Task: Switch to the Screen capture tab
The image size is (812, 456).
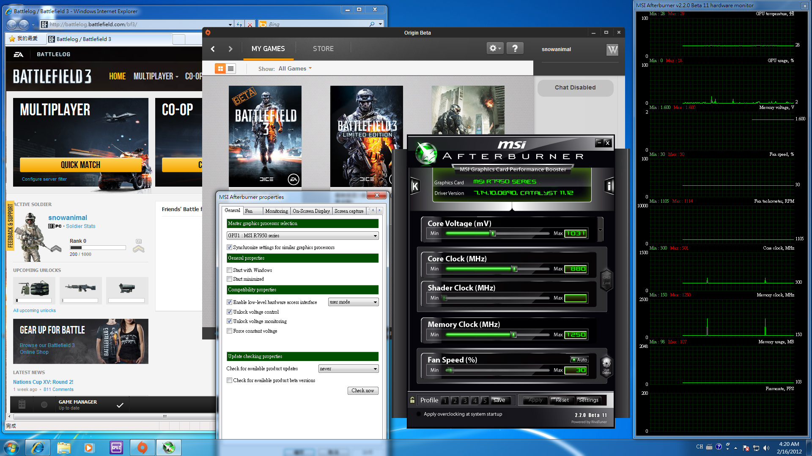Action: [x=349, y=211]
